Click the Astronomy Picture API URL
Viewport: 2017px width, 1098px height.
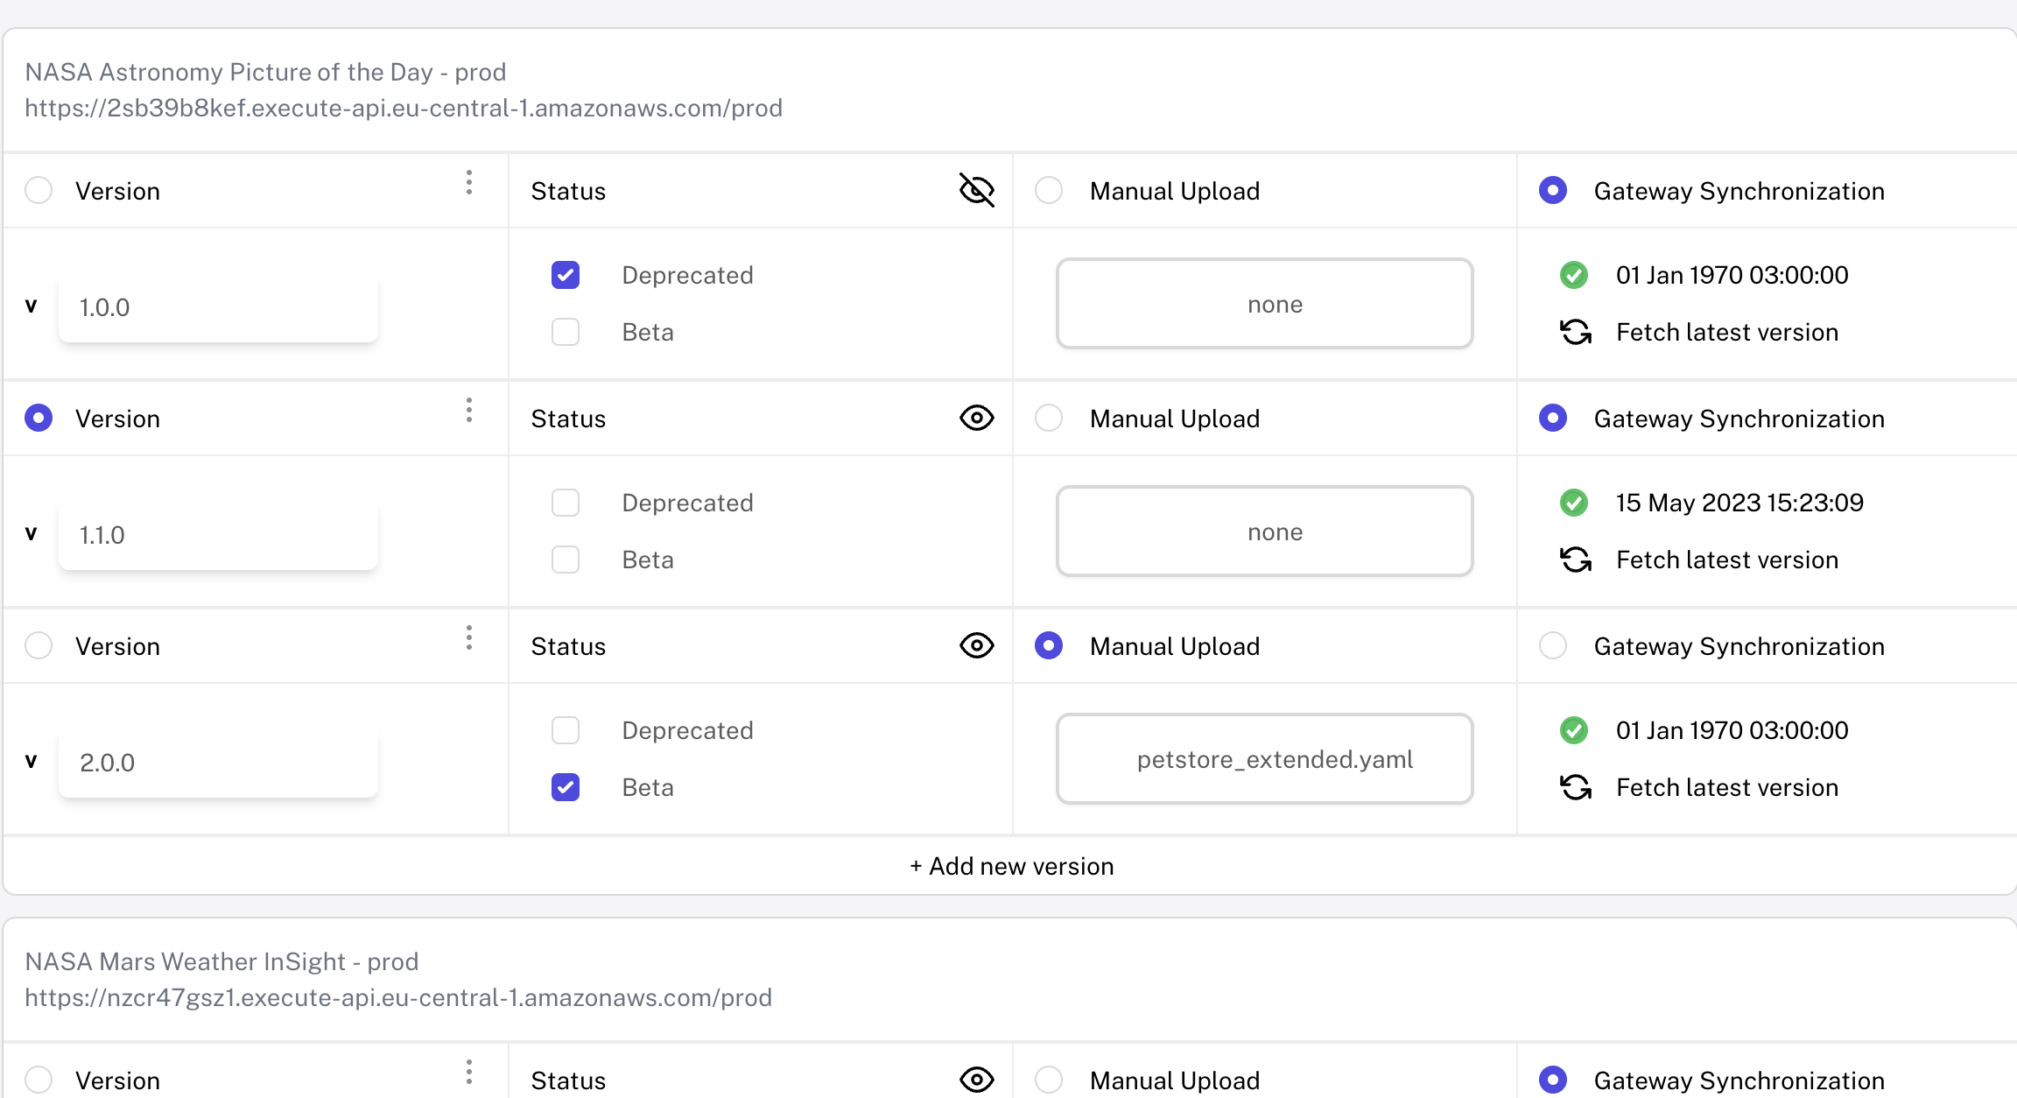point(404,108)
